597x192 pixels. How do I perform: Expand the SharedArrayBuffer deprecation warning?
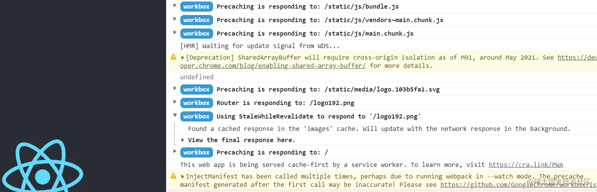(x=182, y=58)
